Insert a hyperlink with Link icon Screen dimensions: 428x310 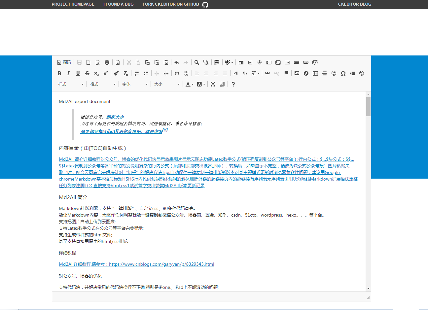pyautogui.click(x=267, y=73)
